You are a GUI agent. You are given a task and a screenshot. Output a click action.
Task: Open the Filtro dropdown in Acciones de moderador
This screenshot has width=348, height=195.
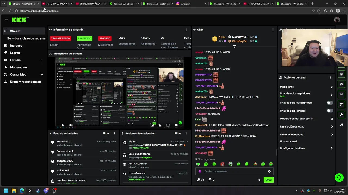[178, 134]
